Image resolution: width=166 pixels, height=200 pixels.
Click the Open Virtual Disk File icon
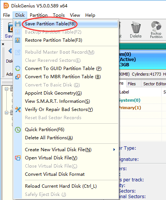[18, 158]
